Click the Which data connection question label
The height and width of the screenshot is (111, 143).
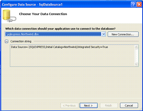(60, 29)
